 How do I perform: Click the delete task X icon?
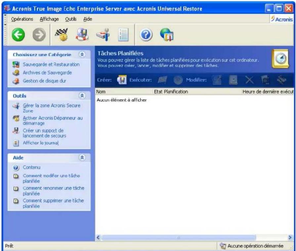[249, 80]
